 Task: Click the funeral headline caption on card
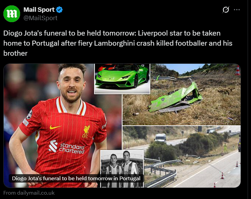76,178
